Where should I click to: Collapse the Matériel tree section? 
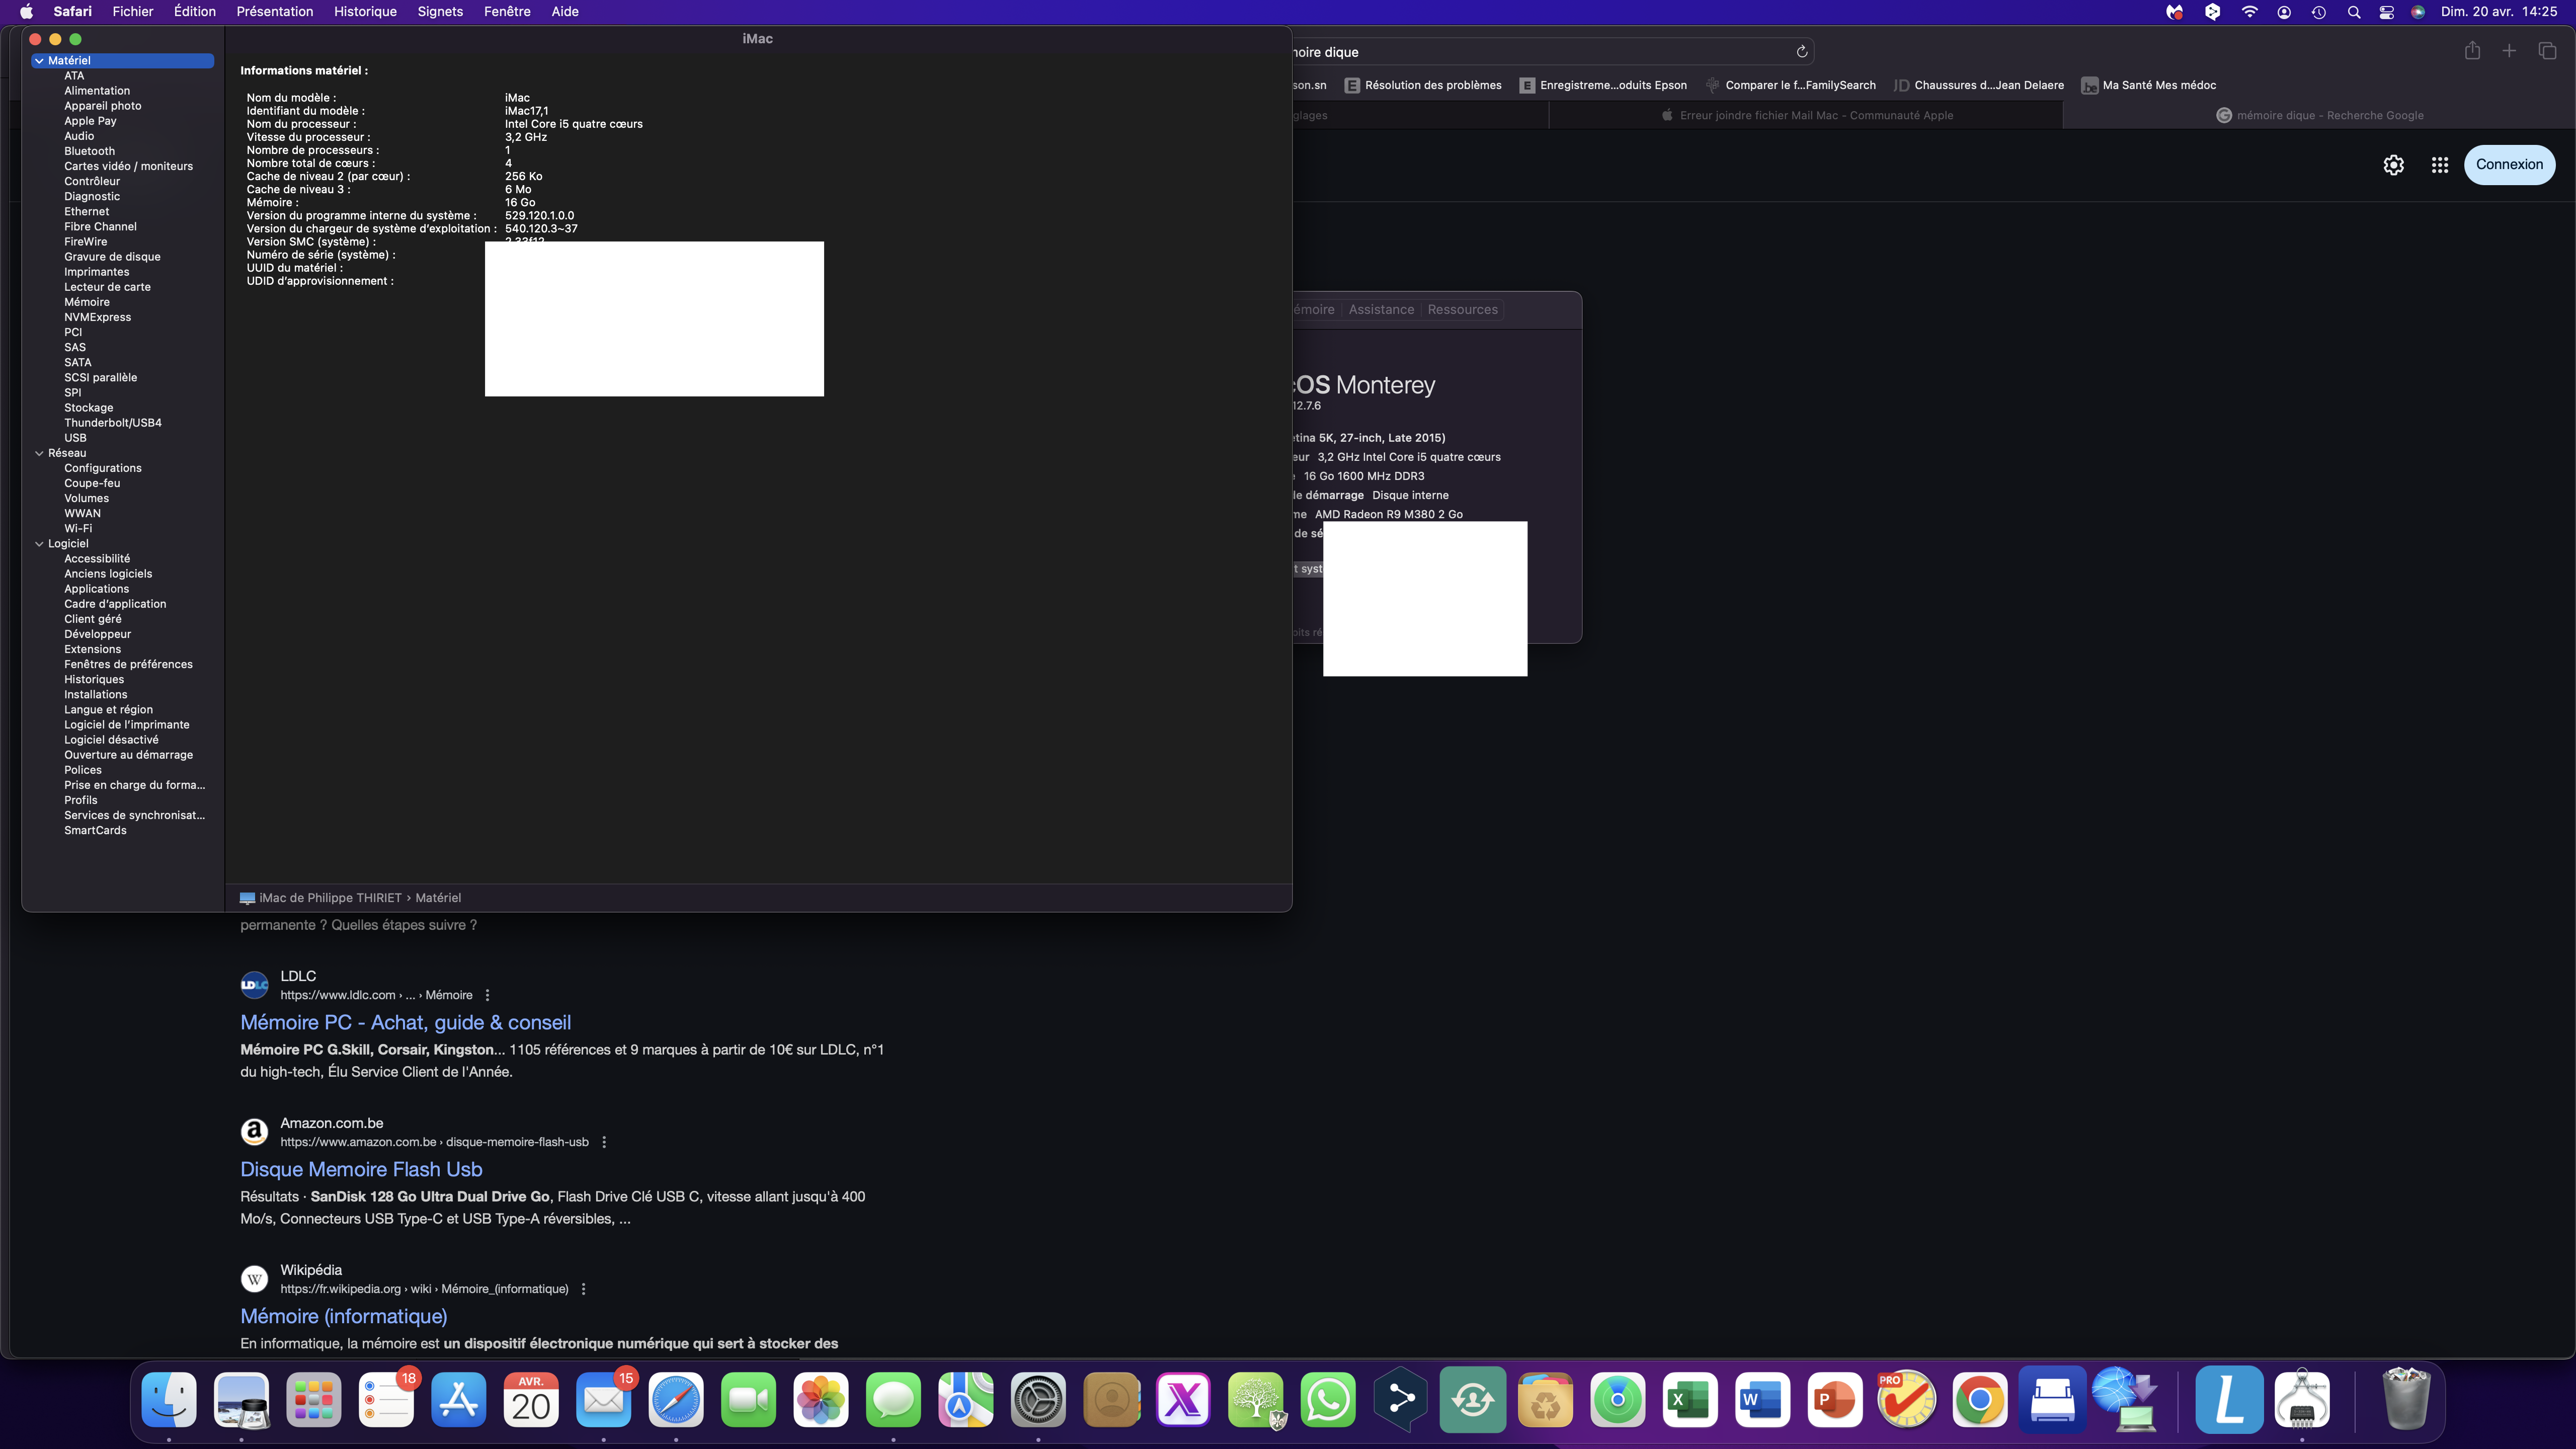(39, 61)
